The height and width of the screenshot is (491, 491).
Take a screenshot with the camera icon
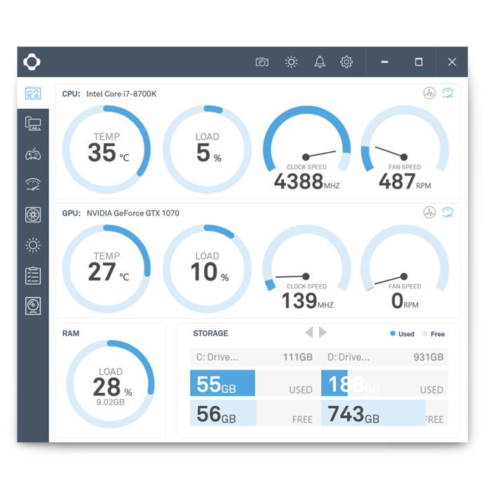click(262, 62)
